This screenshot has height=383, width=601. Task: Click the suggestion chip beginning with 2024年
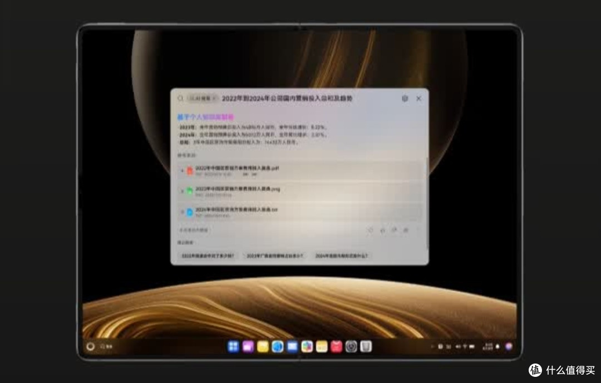(x=341, y=256)
